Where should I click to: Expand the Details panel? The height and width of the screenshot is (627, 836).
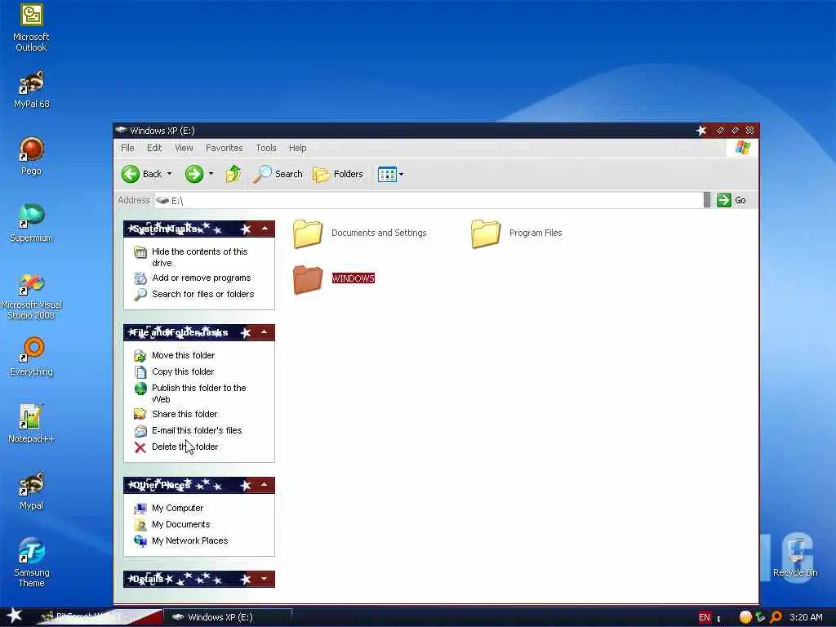coord(265,579)
